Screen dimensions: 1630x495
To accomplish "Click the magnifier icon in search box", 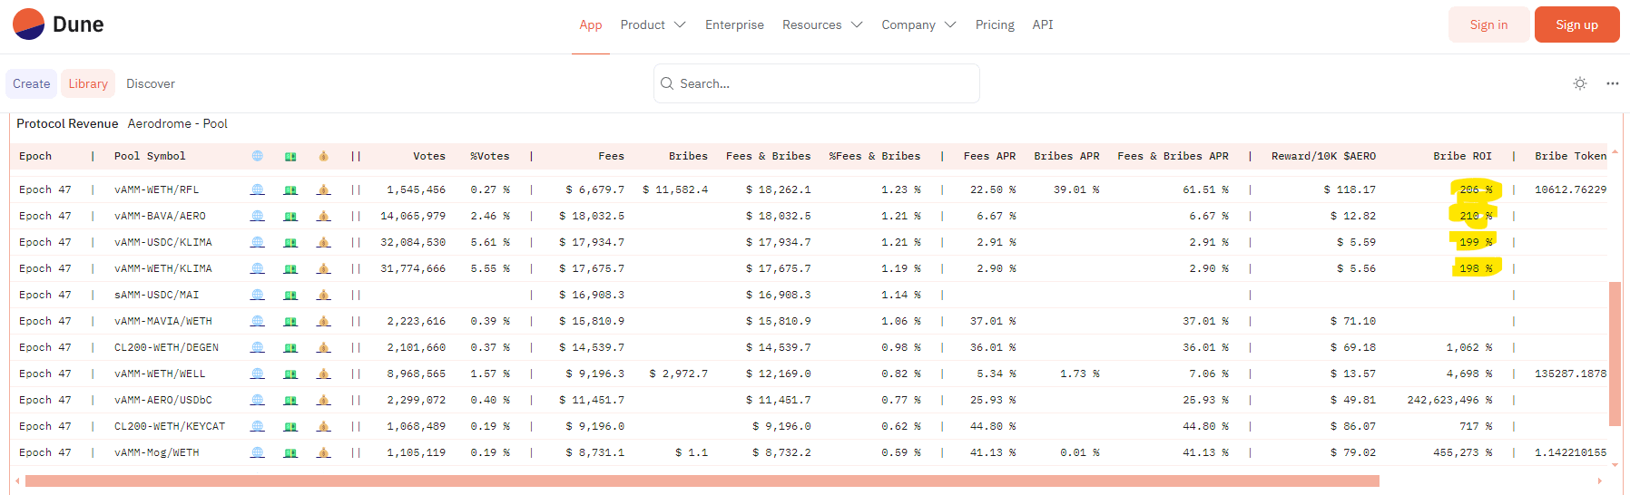I will (x=667, y=83).
